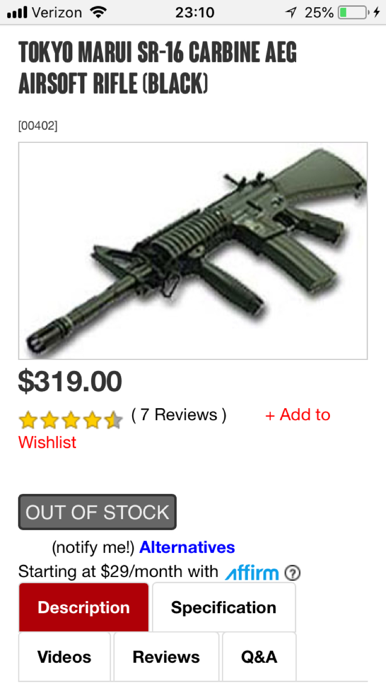
Task: Open the 7 Reviews link
Action: point(179,415)
